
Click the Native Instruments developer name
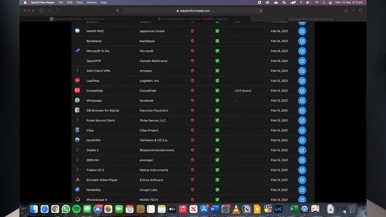tap(154, 170)
